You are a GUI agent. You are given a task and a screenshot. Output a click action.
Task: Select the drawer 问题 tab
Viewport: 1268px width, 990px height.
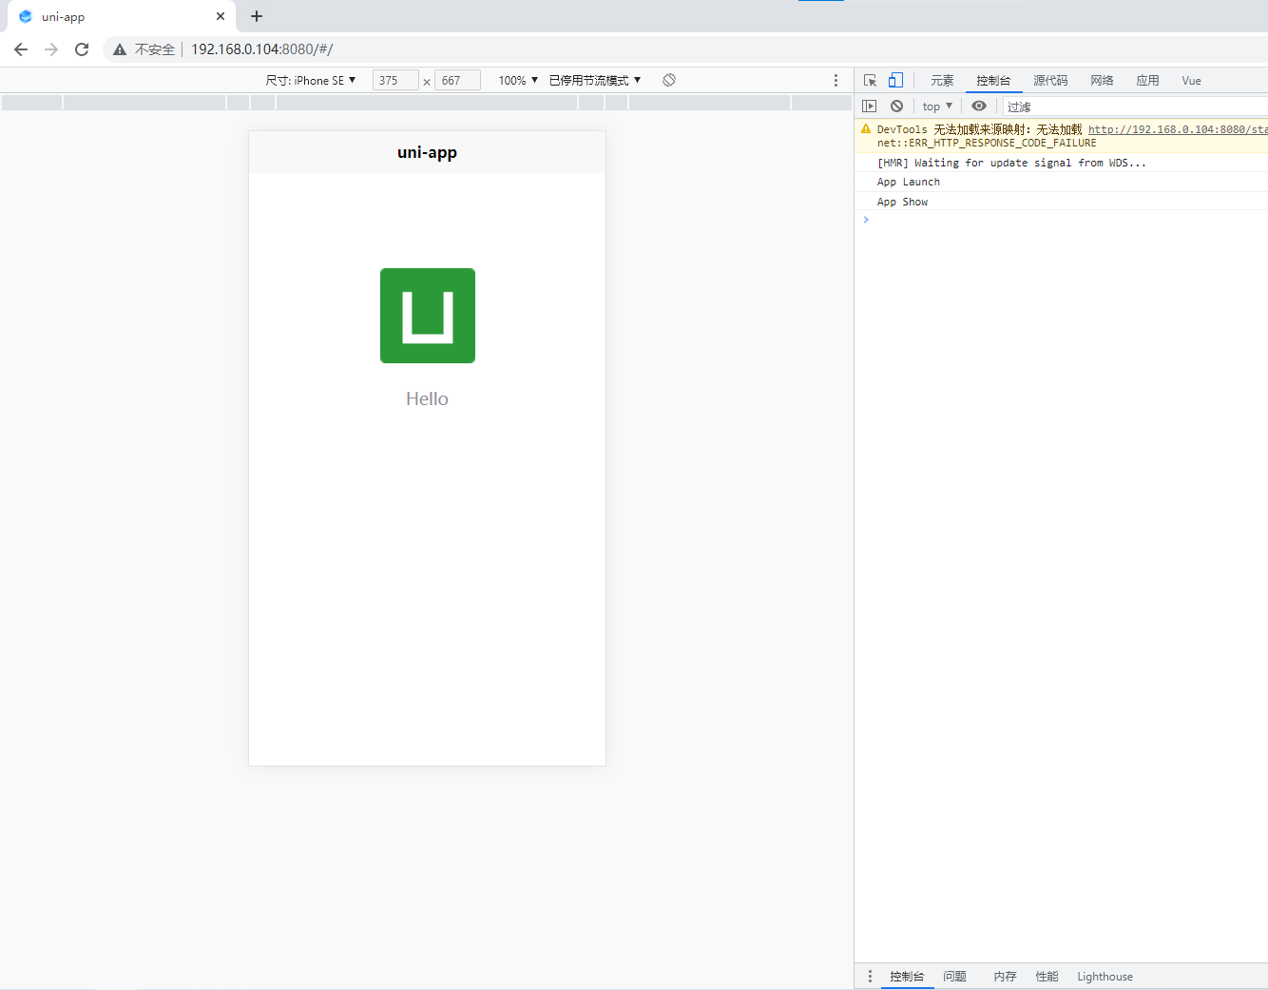click(x=954, y=977)
